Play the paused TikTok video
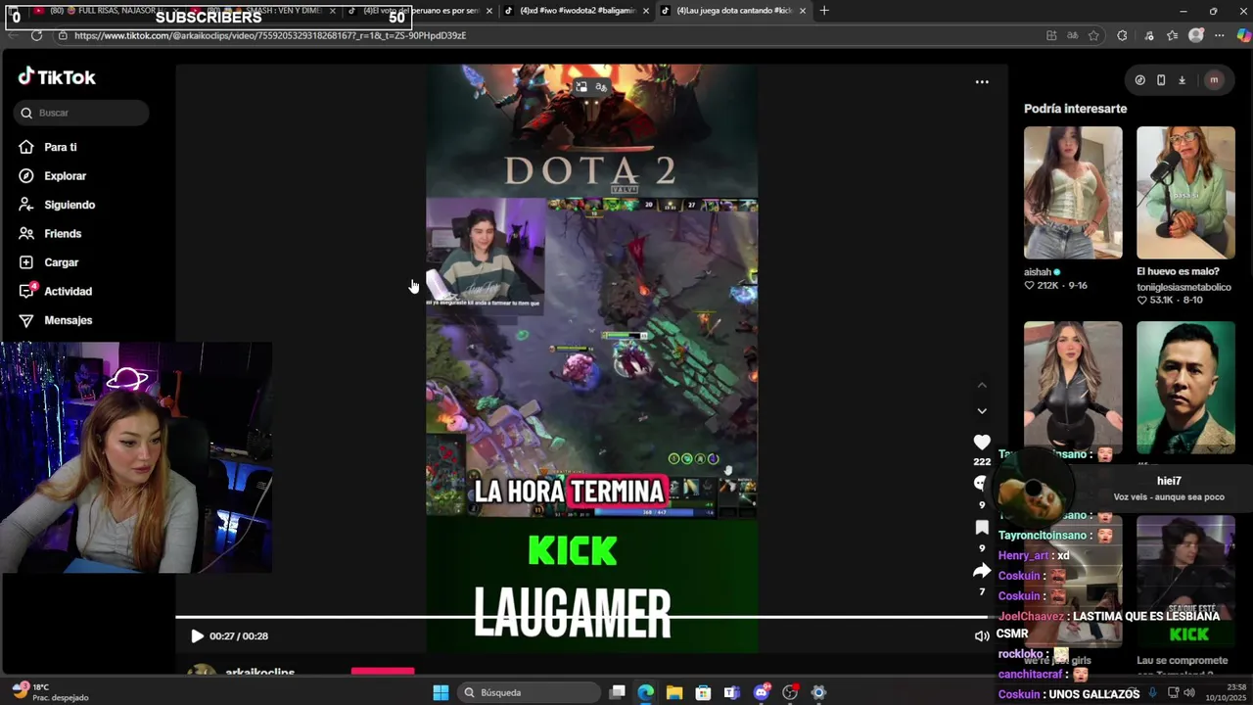Viewport: 1253px width, 705px height. (x=197, y=636)
